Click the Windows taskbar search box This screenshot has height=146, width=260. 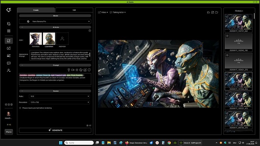(79, 143)
